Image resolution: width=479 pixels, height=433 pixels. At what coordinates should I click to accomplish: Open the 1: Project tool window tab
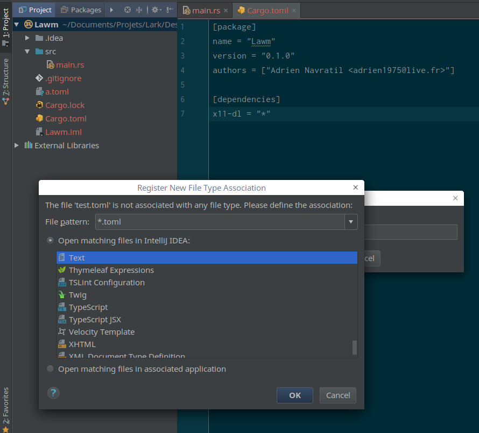pyautogui.click(x=5, y=27)
